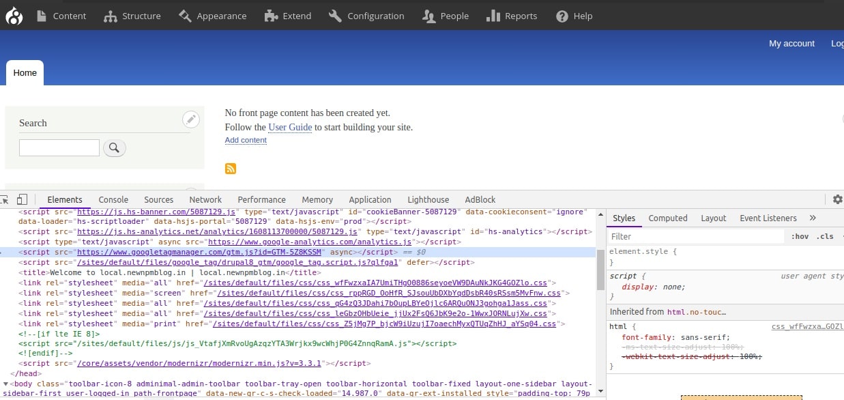Switch to the Sources tab
The height and width of the screenshot is (400, 844).
pyautogui.click(x=159, y=199)
